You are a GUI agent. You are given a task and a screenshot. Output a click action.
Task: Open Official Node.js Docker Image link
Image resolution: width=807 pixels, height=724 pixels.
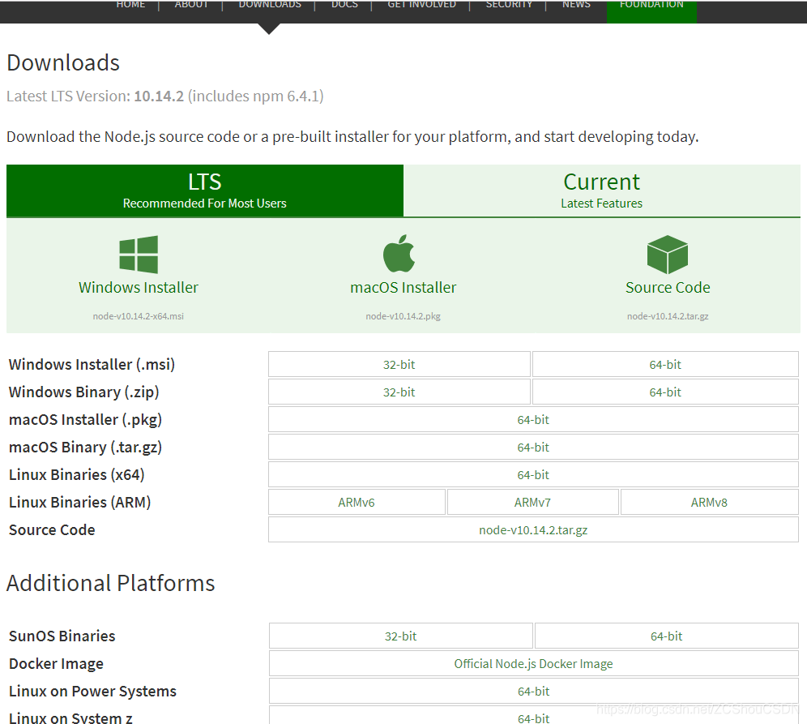534,664
